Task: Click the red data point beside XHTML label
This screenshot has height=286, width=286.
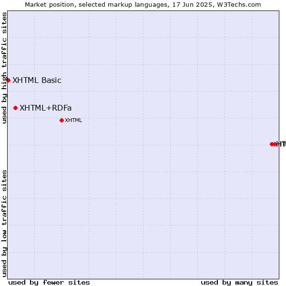Action: click(x=61, y=120)
